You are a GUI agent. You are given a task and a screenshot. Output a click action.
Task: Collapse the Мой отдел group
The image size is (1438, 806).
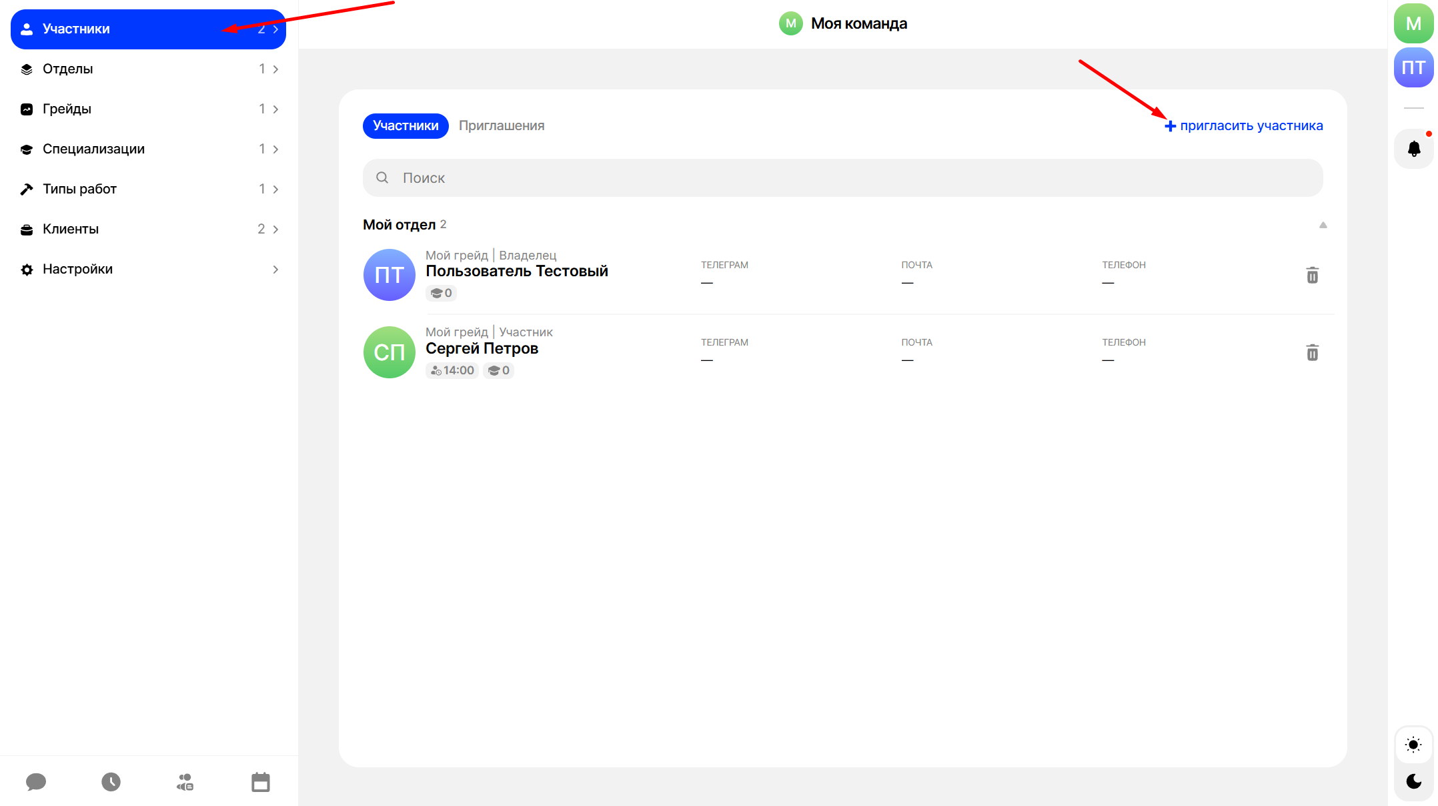(x=1323, y=225)
